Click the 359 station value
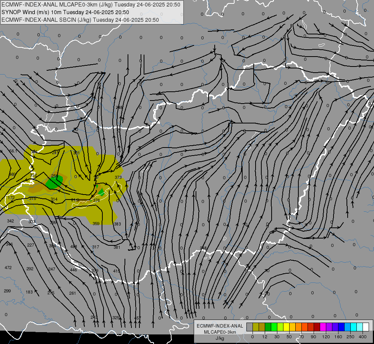This screenshot has height=344, width=374. (96, 224)
